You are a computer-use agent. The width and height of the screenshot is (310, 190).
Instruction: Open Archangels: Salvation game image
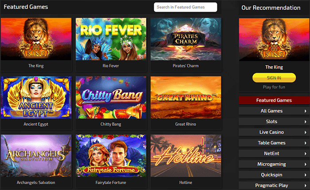tap(36, 156)
